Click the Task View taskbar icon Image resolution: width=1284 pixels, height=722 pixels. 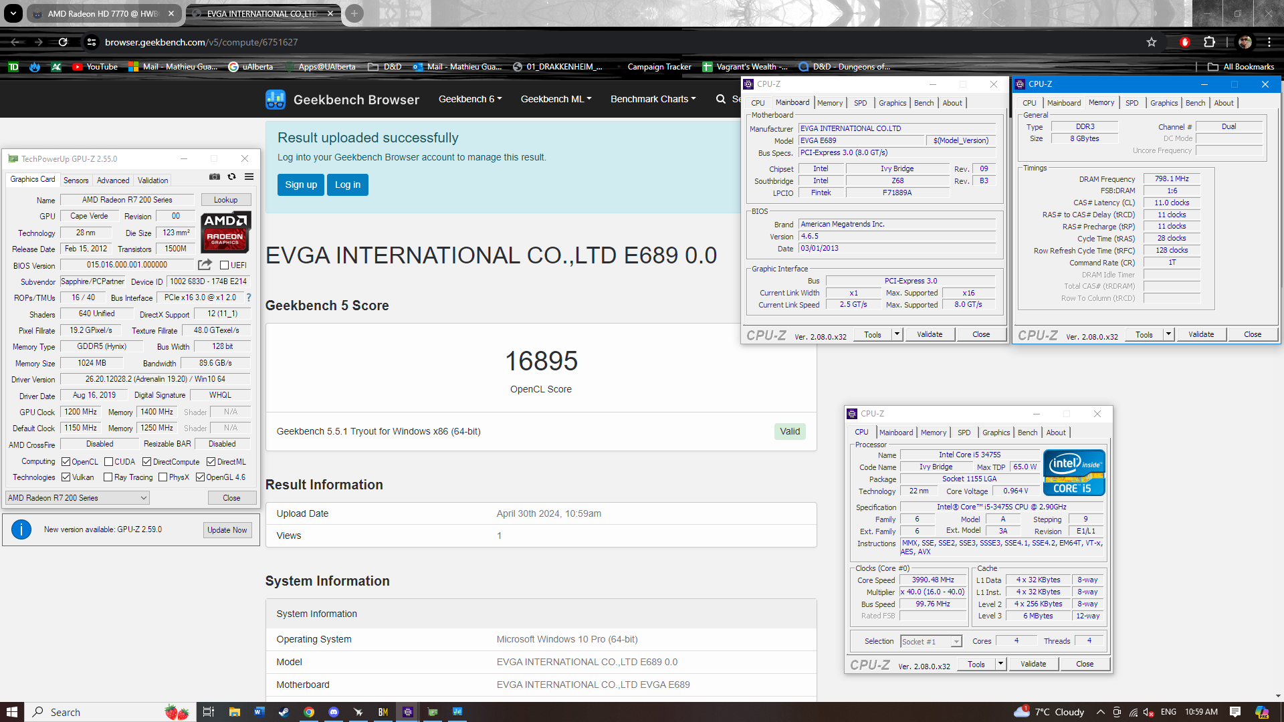pos(209,712)
